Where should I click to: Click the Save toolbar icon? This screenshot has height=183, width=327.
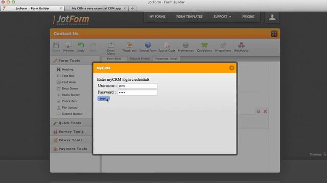56,47
